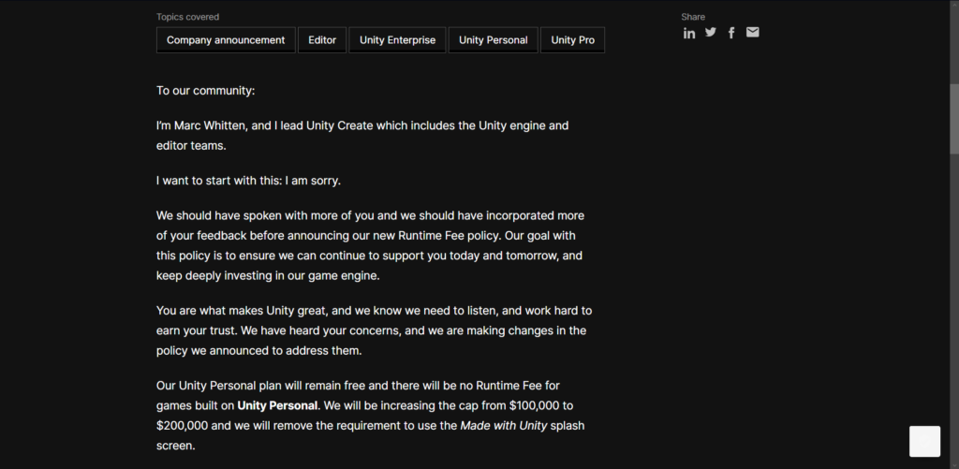This screenshot has height=469, width=959.
Task: Share the post via Twitter icon
Action: 710,33
